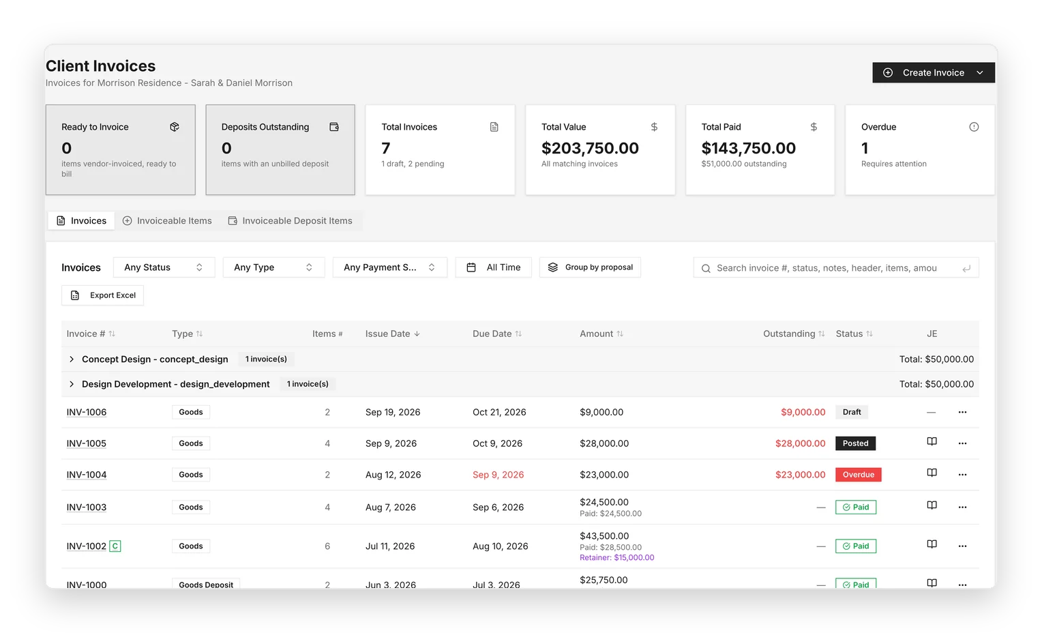Expand the Concept Design proposal group
Screen dimensions: 1042x633
[x=72, y=359]
